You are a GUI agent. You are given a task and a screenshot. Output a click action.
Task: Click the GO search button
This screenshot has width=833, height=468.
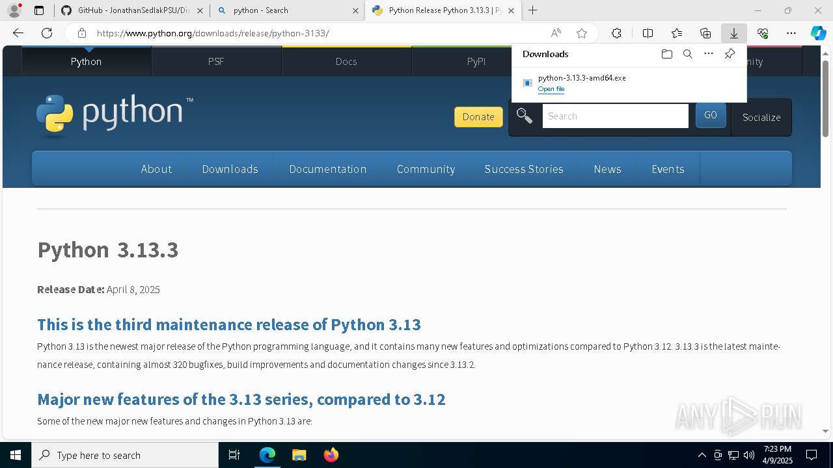click(x=711, y=115)
